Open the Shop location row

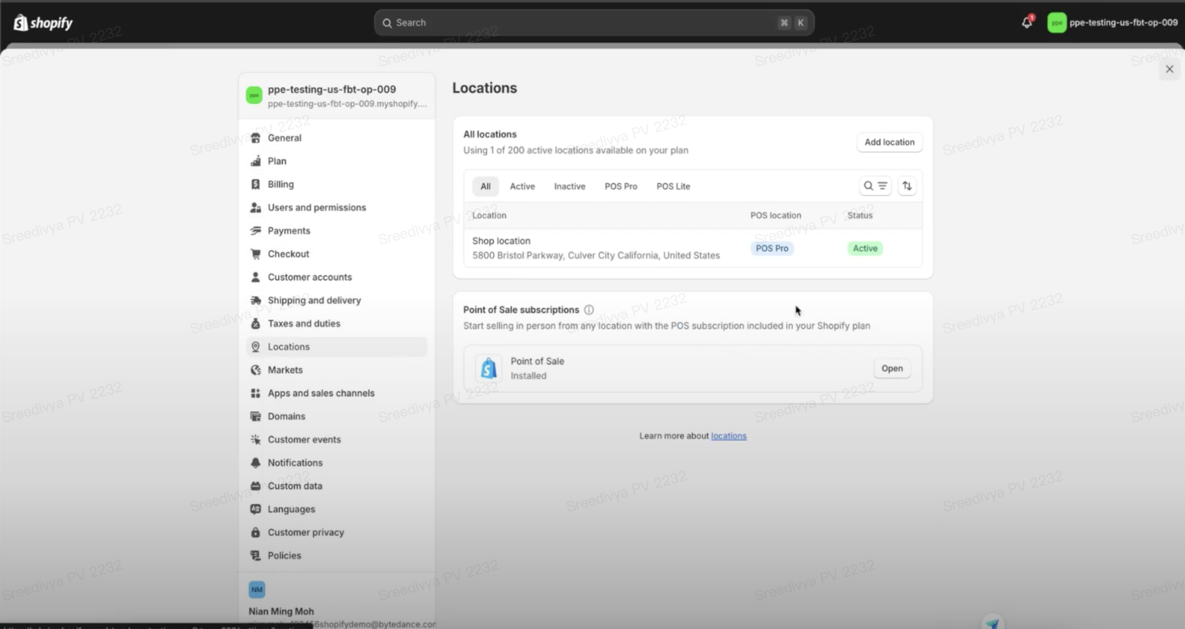coord(596,248)
